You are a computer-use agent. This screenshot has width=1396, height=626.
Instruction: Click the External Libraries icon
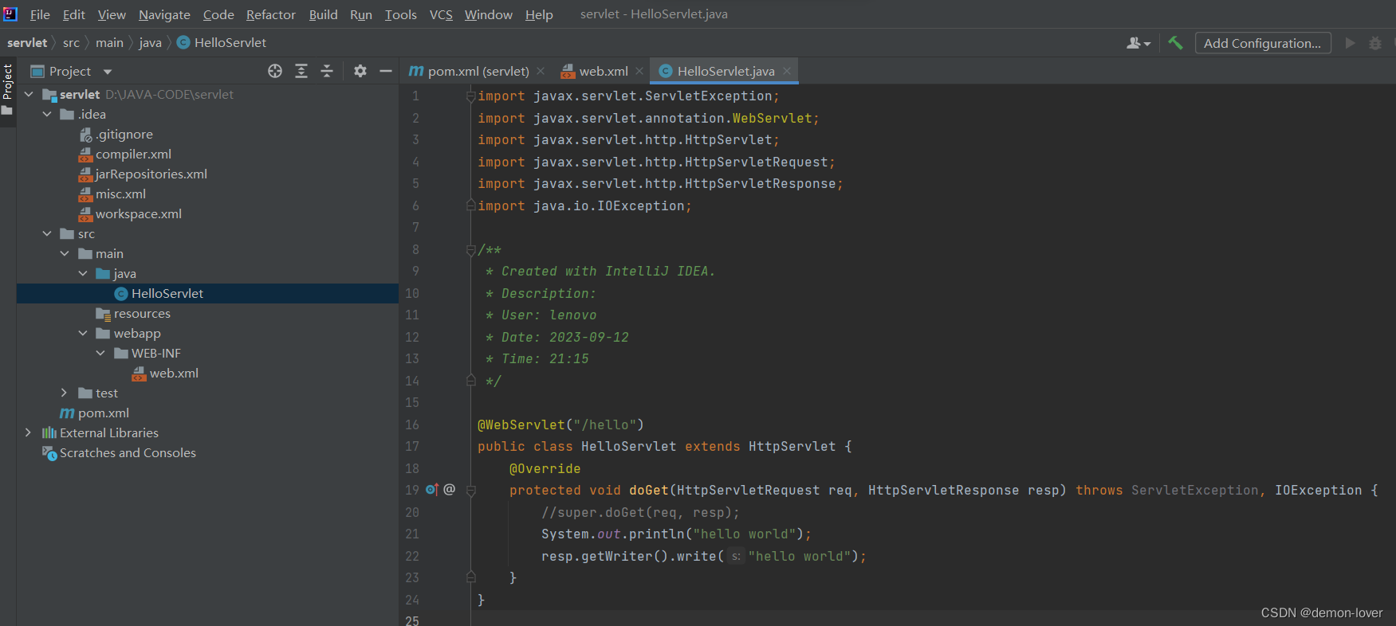pos(49,433)
